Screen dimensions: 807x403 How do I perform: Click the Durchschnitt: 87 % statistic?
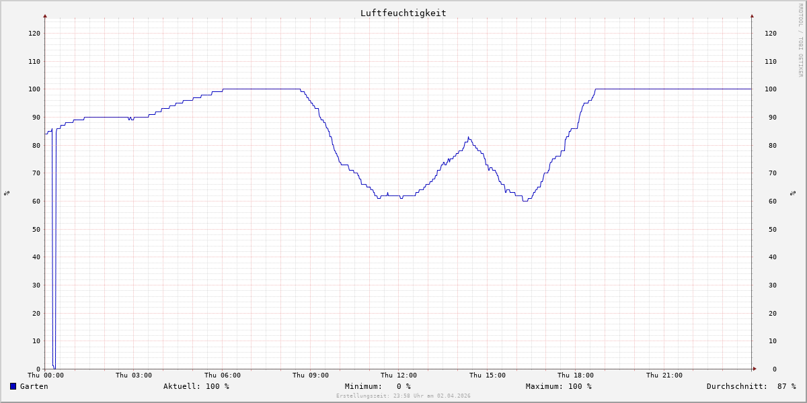(x=751, y=386)
